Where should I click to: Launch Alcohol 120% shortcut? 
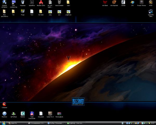[41, 3]
